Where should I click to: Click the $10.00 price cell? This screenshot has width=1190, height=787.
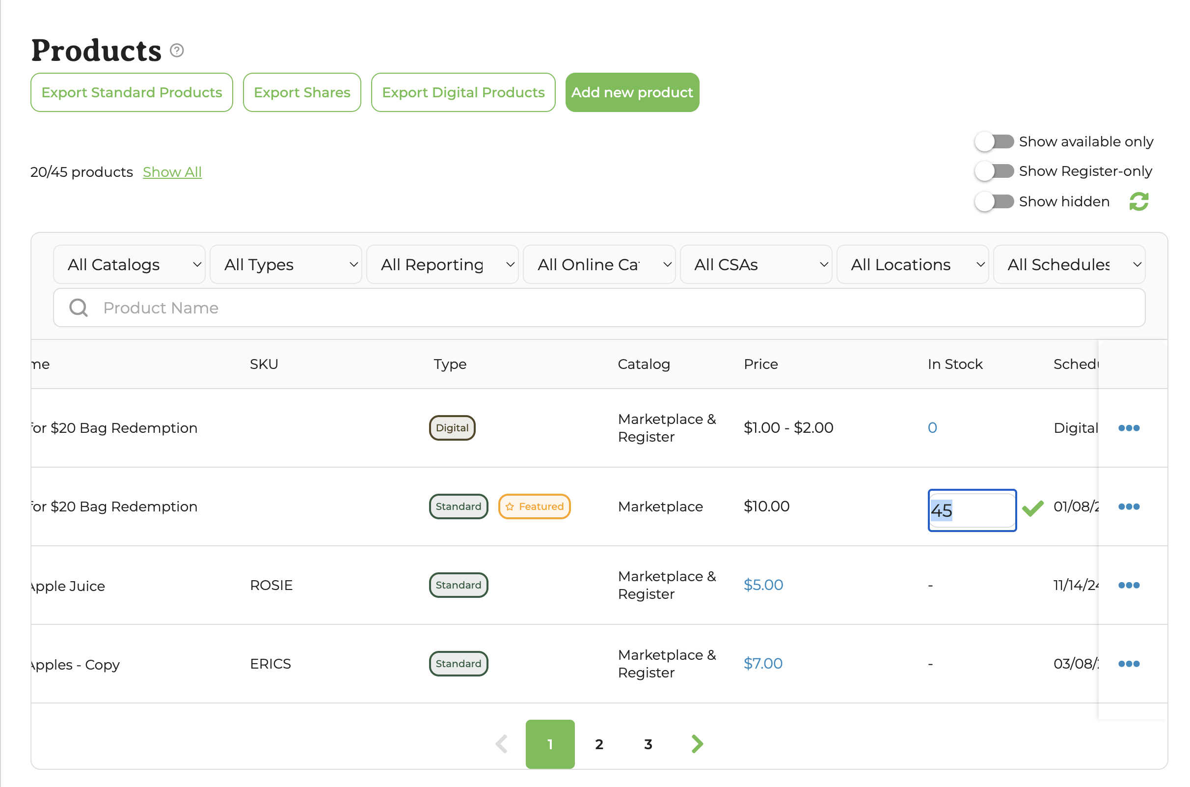(x=766, y=506)
